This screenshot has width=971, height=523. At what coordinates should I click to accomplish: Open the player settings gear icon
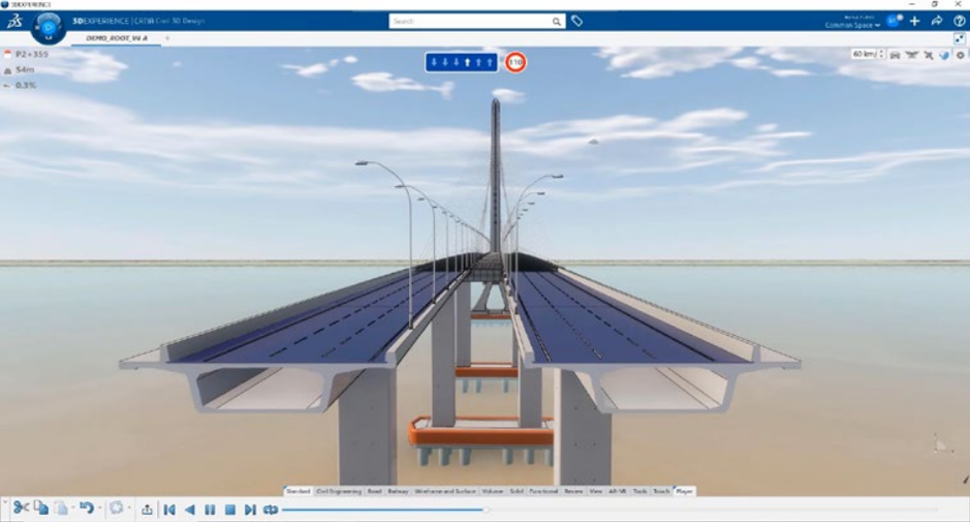[960, 55]
